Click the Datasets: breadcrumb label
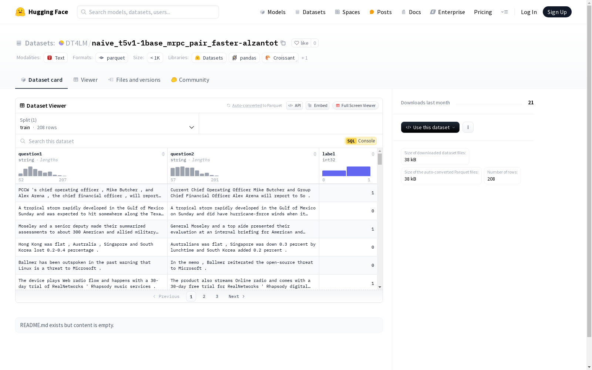The height and width of the screenshot is (370, 592). [x=40, y=43]
